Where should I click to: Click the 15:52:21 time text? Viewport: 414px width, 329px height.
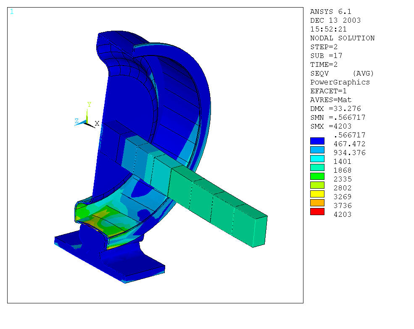pyautogui.click(x=328, y=29)
